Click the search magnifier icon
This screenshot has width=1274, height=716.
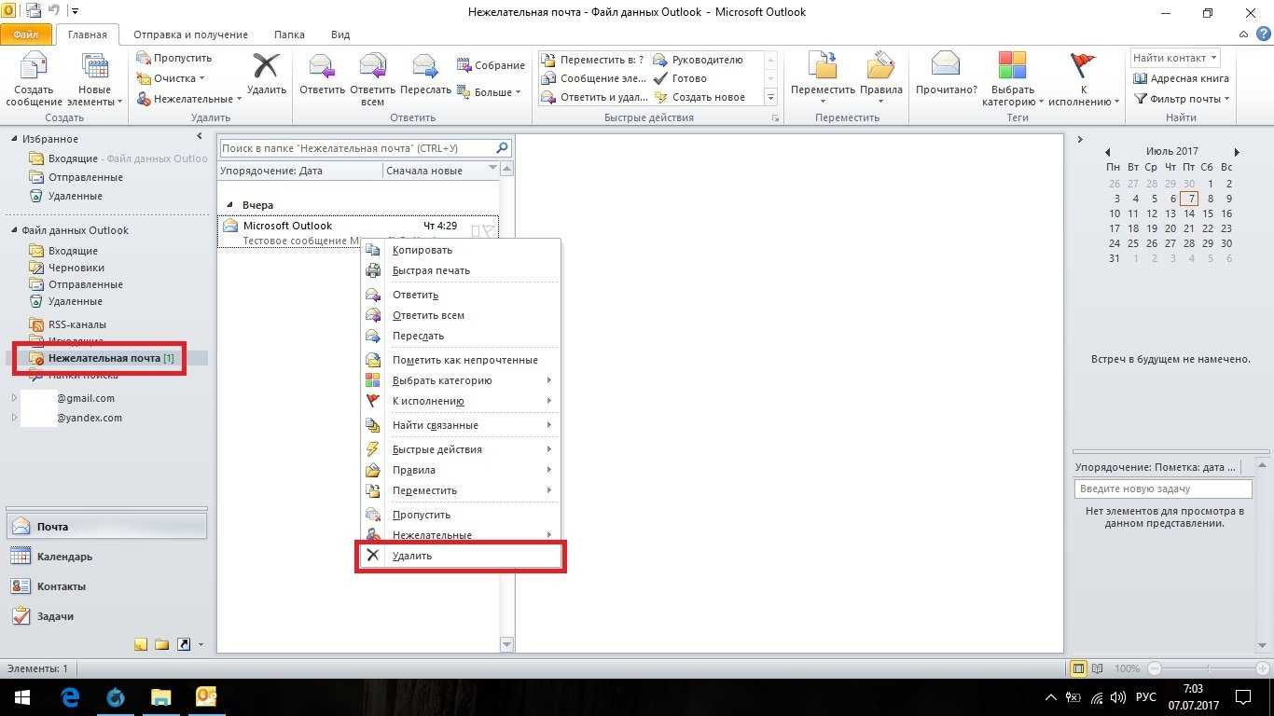click(502, 148)
